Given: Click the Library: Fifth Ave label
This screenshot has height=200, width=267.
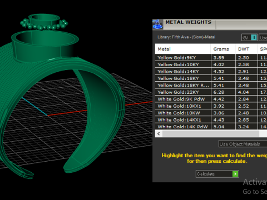Looking at the screenshot, I should click(186, 37).
